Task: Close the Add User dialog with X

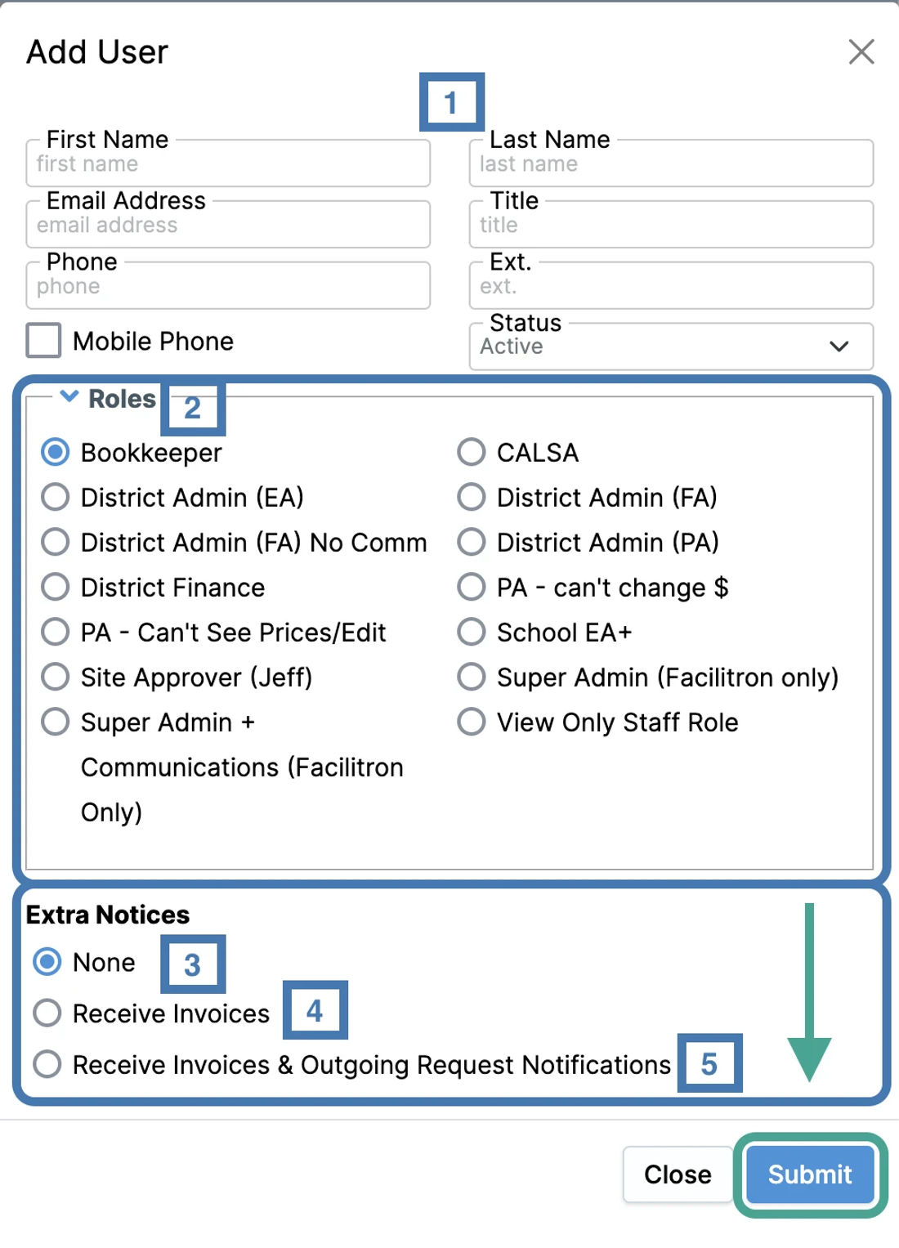Action: [861, 51]
